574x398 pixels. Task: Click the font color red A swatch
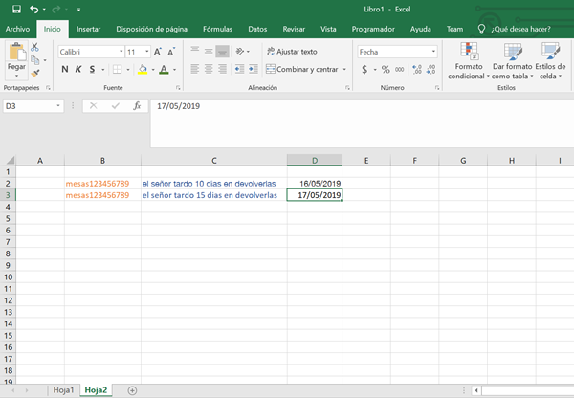pos(163,70)
